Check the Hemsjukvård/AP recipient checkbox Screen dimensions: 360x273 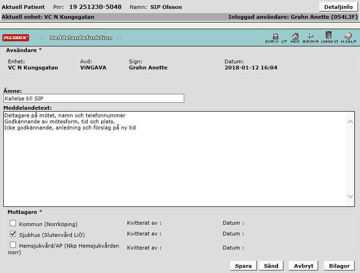coord(13,245)
